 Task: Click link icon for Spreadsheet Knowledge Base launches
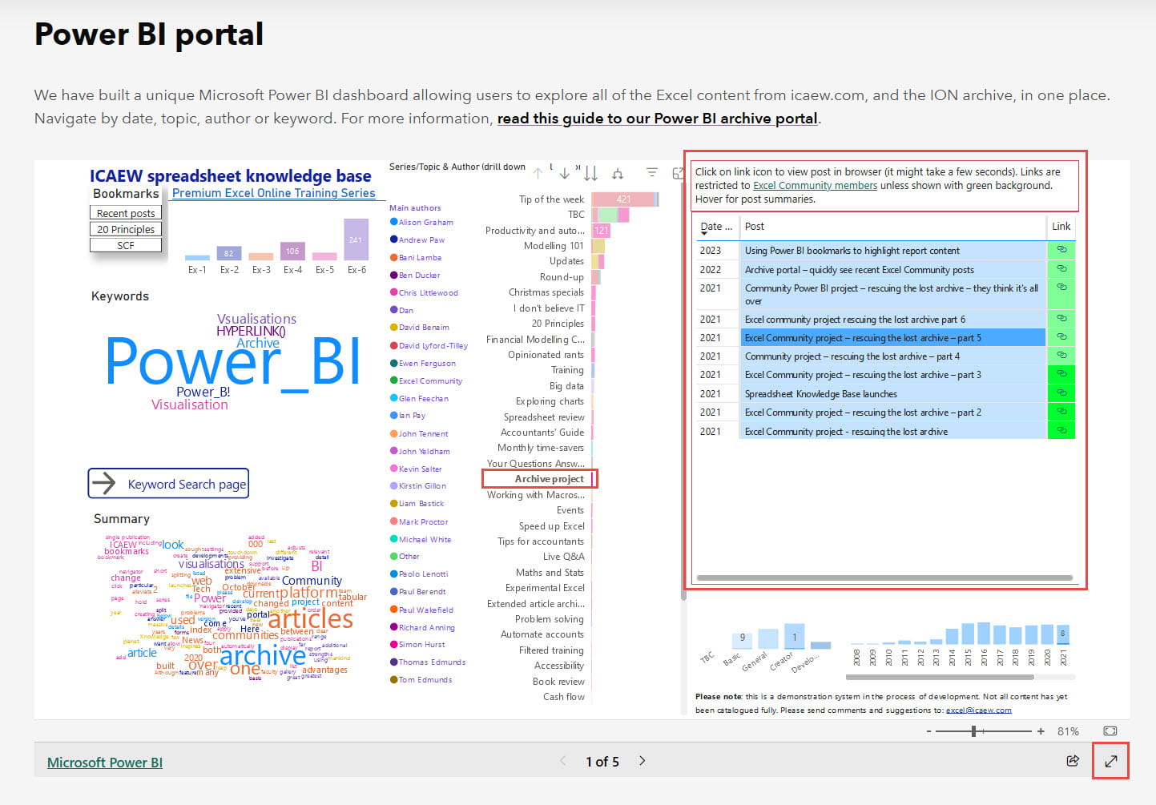1061,393
